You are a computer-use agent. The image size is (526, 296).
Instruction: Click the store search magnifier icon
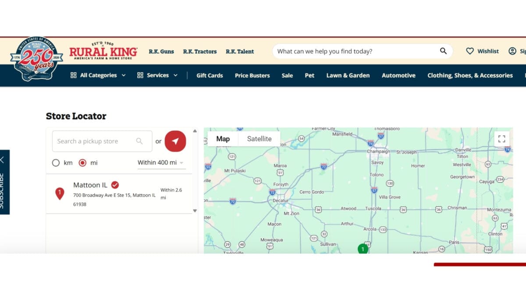(139, 141)
